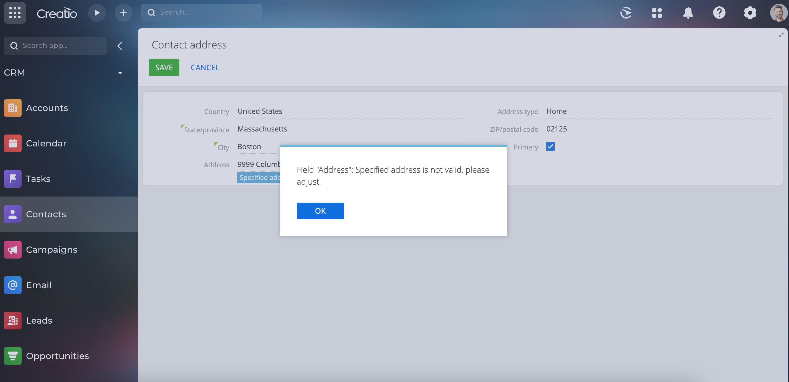This screenshot has width=789, height=382.
Task: Open the user profile avatar
Action: tap(778, 12)
